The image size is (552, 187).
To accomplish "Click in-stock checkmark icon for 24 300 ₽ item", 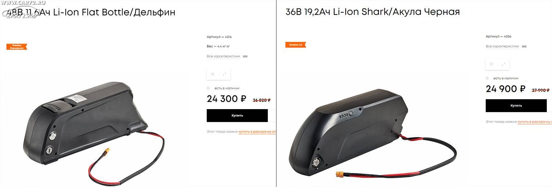I will pos(208,88).
